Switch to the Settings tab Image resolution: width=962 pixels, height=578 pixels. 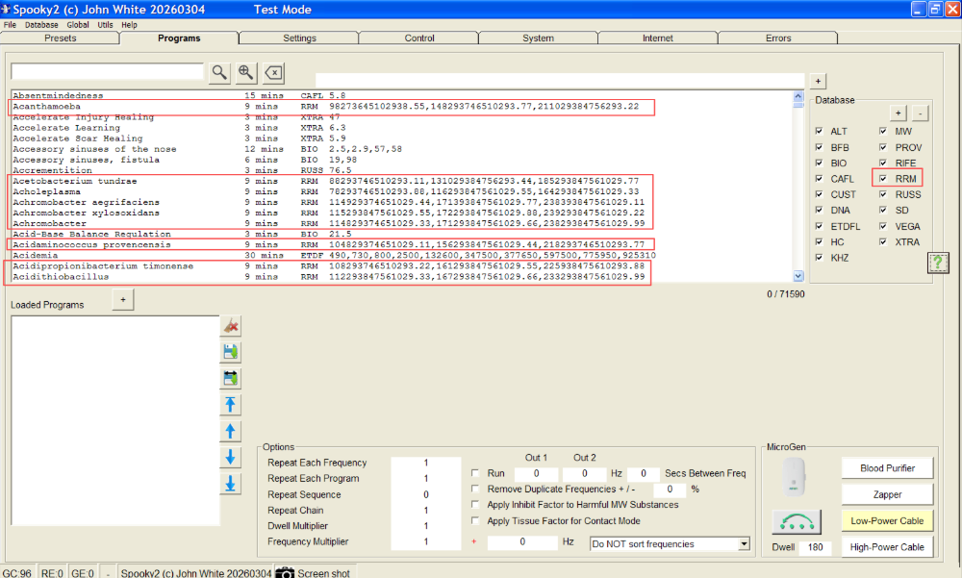pyautogui.click(x=299, y=38)
